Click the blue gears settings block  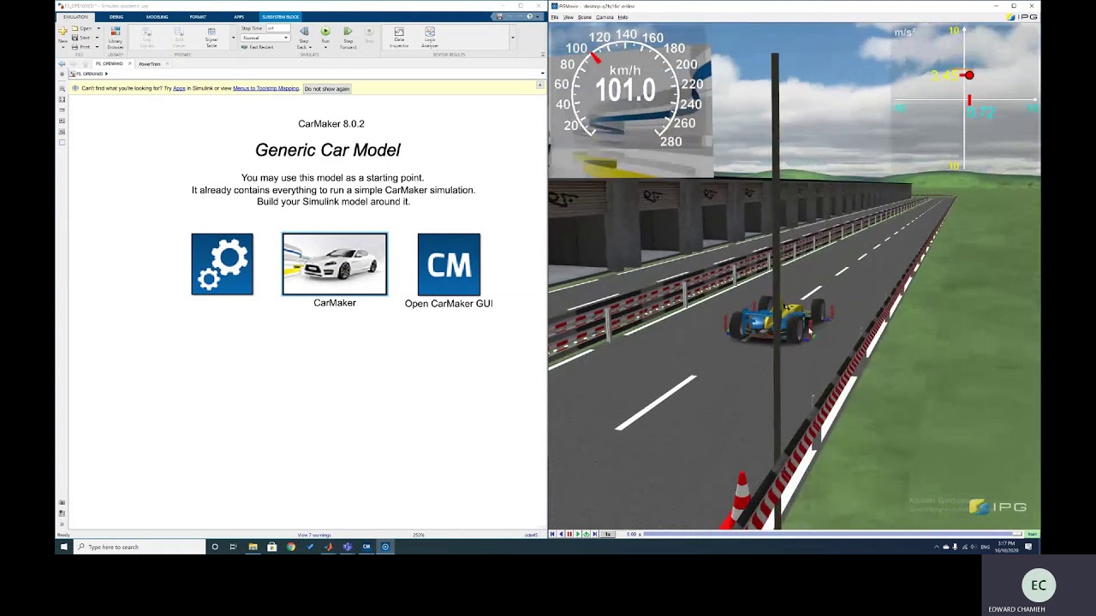[222, 264]
